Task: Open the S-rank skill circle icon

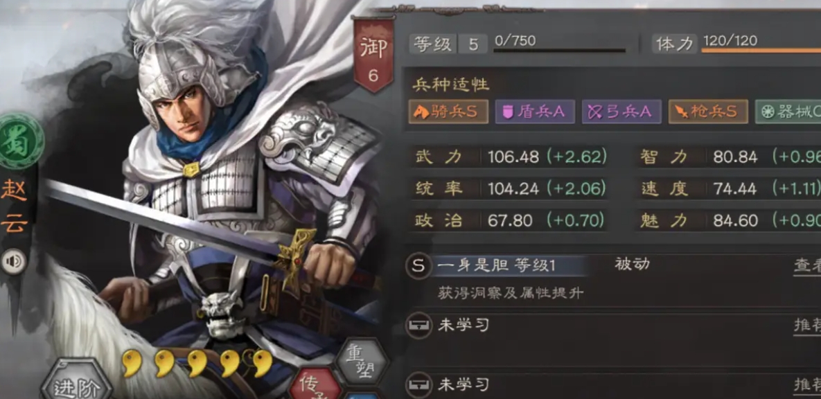Action: (x=418, y=266)
